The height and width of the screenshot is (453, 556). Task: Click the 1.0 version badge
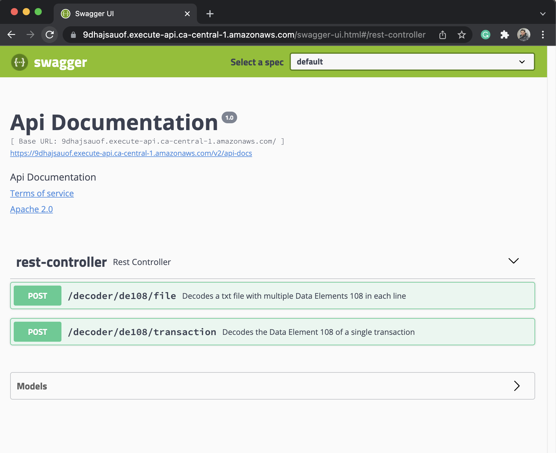point(229,118)
